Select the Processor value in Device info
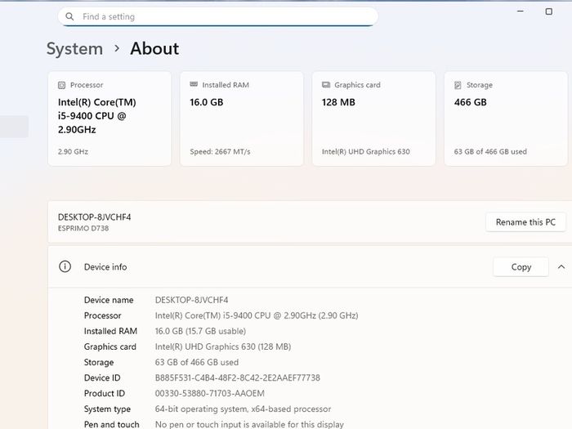Screen dimensions: 572x429 (x=257, y=315)
